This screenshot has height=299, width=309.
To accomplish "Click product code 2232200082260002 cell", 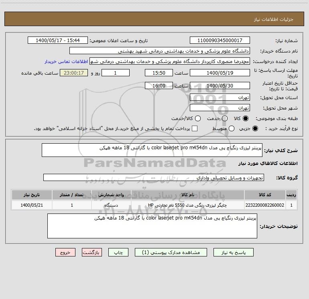I will point(265,205).
